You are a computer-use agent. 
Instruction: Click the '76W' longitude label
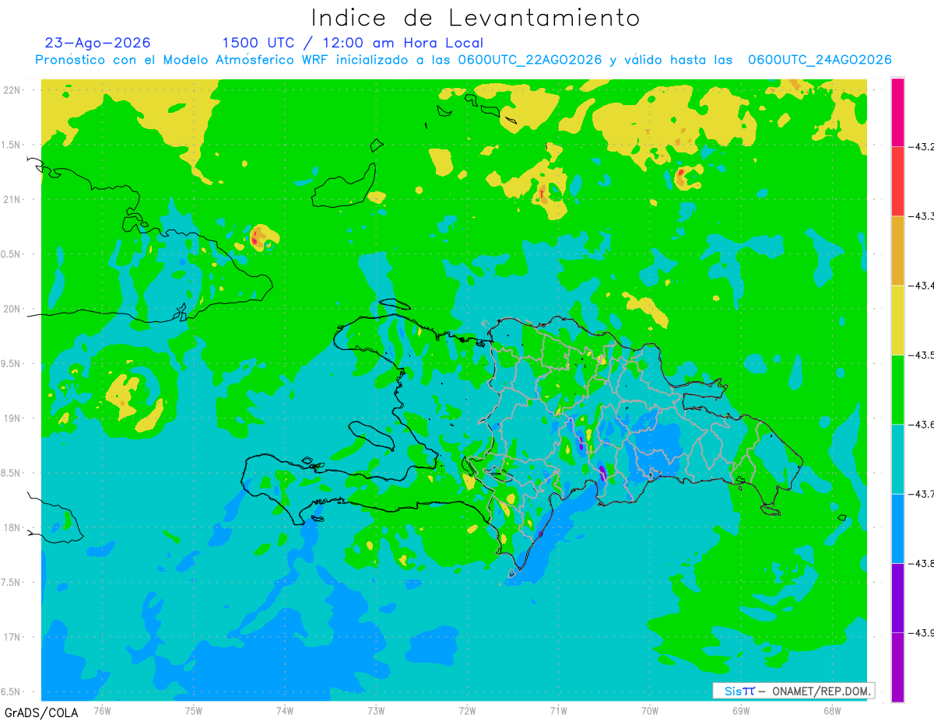[x=102, y=711]
